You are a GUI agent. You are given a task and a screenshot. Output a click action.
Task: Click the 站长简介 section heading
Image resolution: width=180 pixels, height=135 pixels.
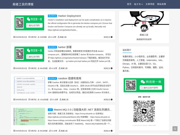pos(127,50)
